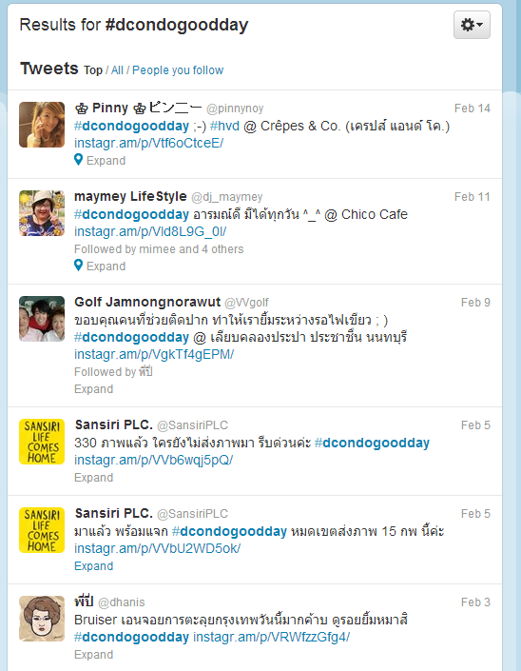Image resolution: width=521 pixels, height=671 pixels.
Task: Open instagr.am/p/Vtf6oCtceE/ link
Action: tap(148, 143)
